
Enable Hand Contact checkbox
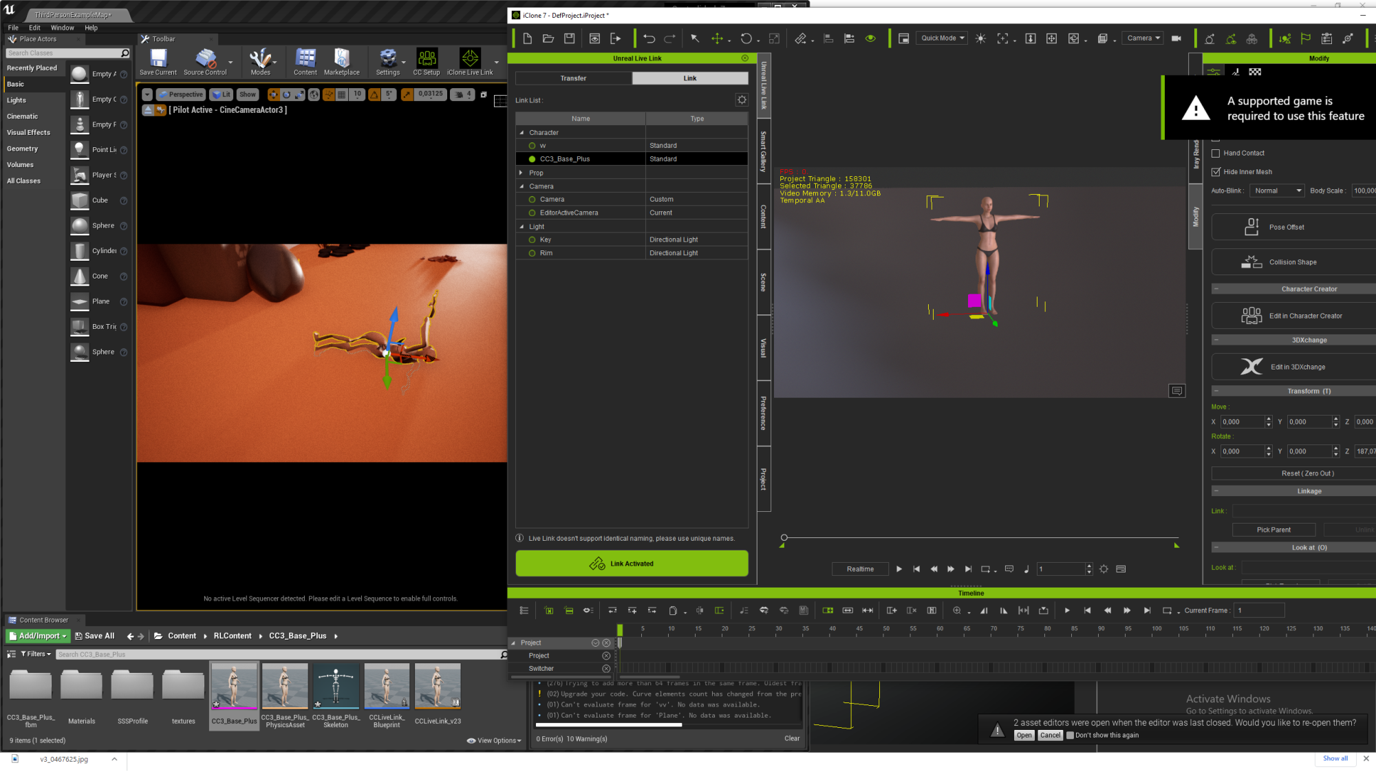1216,153
